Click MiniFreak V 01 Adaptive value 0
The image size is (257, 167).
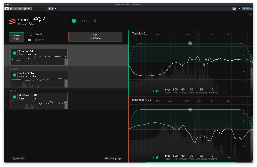212,156
